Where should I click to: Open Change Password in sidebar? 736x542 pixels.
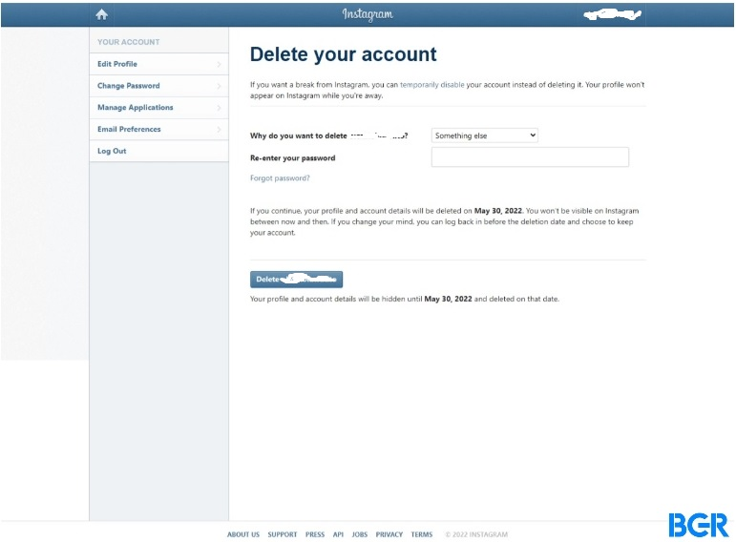158,86
